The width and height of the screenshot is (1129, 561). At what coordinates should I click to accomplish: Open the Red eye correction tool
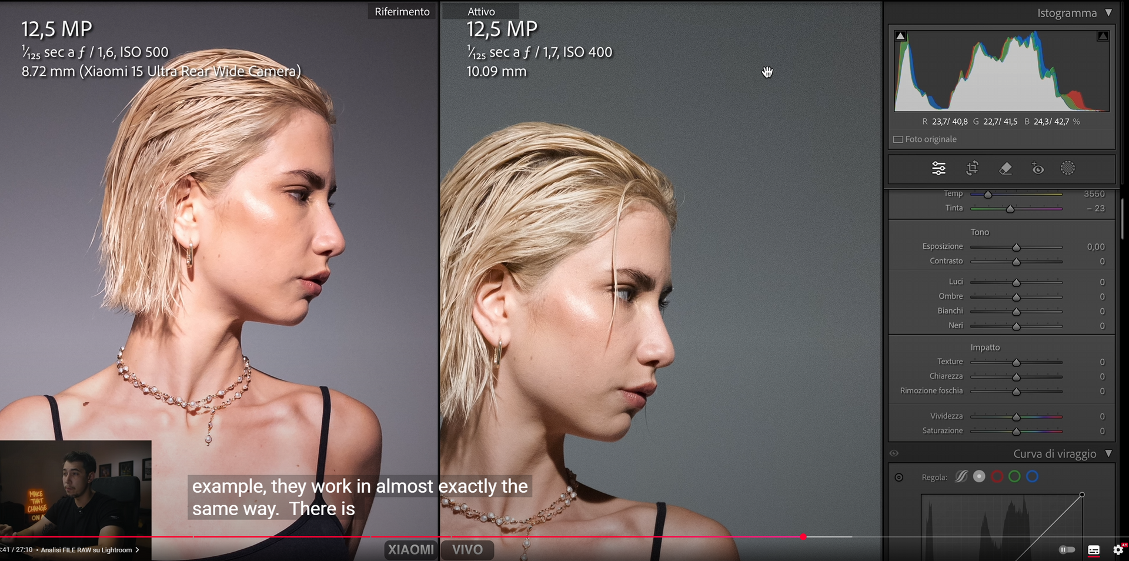[x=1038, y=169]
